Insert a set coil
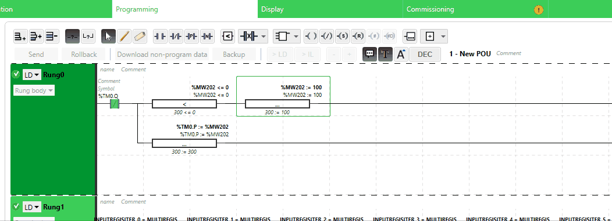This screenshot has width=612, height=221. pos(342,36)
